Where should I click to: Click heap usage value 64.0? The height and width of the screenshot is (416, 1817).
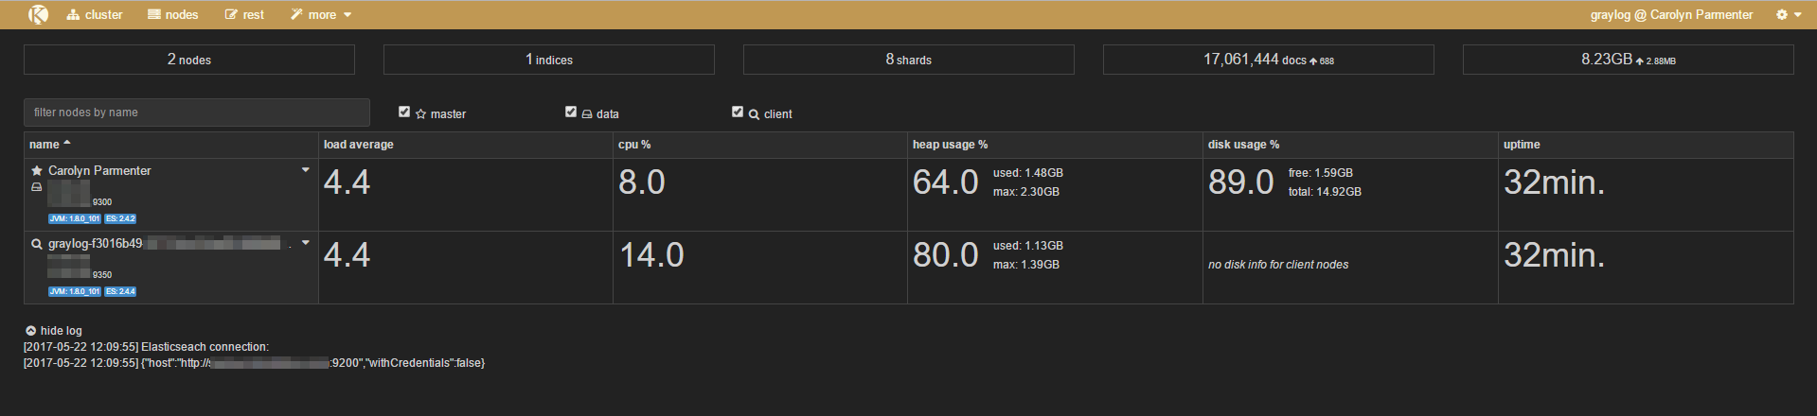coord(946,182)
